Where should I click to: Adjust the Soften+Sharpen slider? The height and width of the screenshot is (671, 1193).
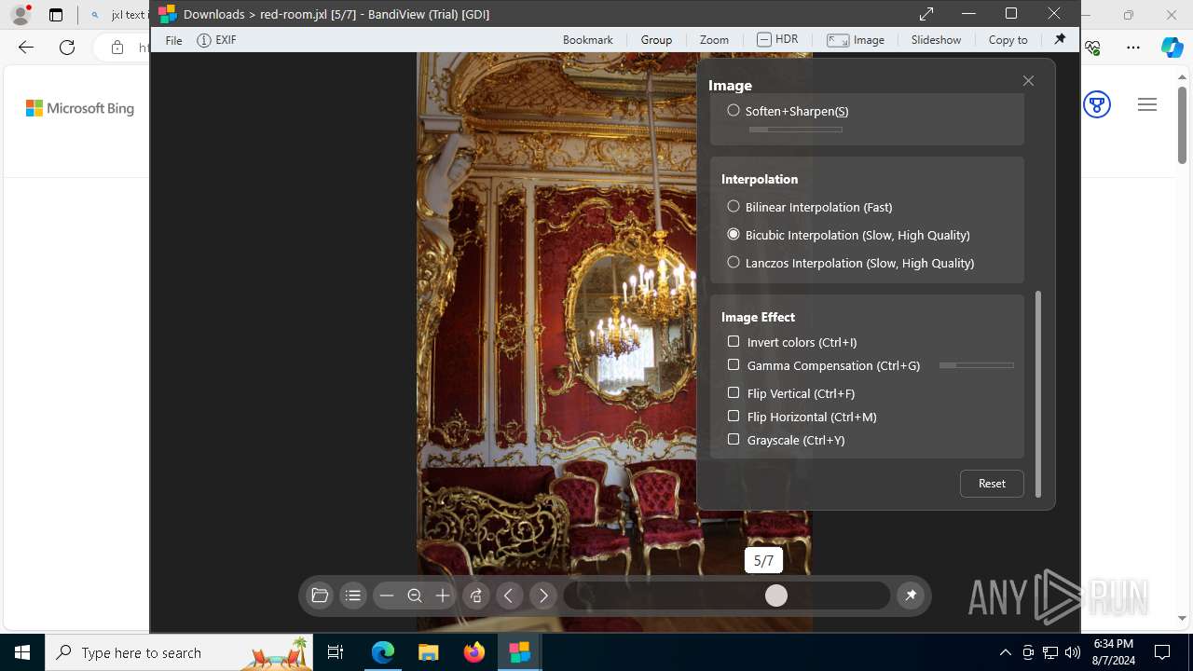tap(795, 130)
